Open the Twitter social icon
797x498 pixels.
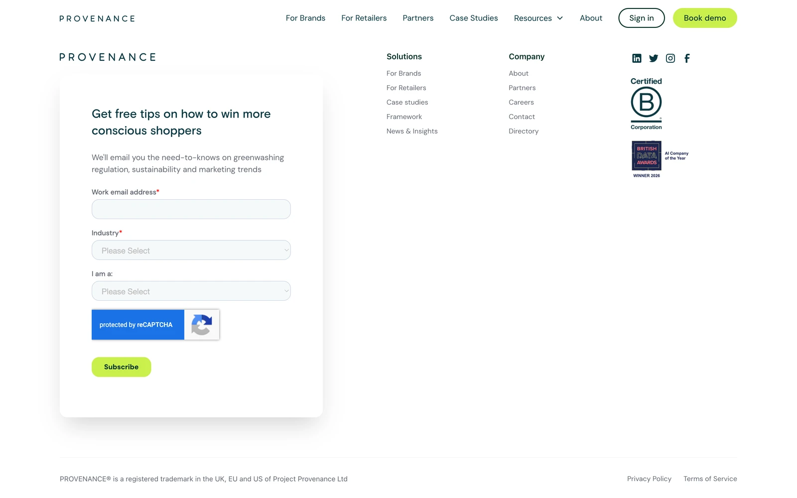point(654,58)
